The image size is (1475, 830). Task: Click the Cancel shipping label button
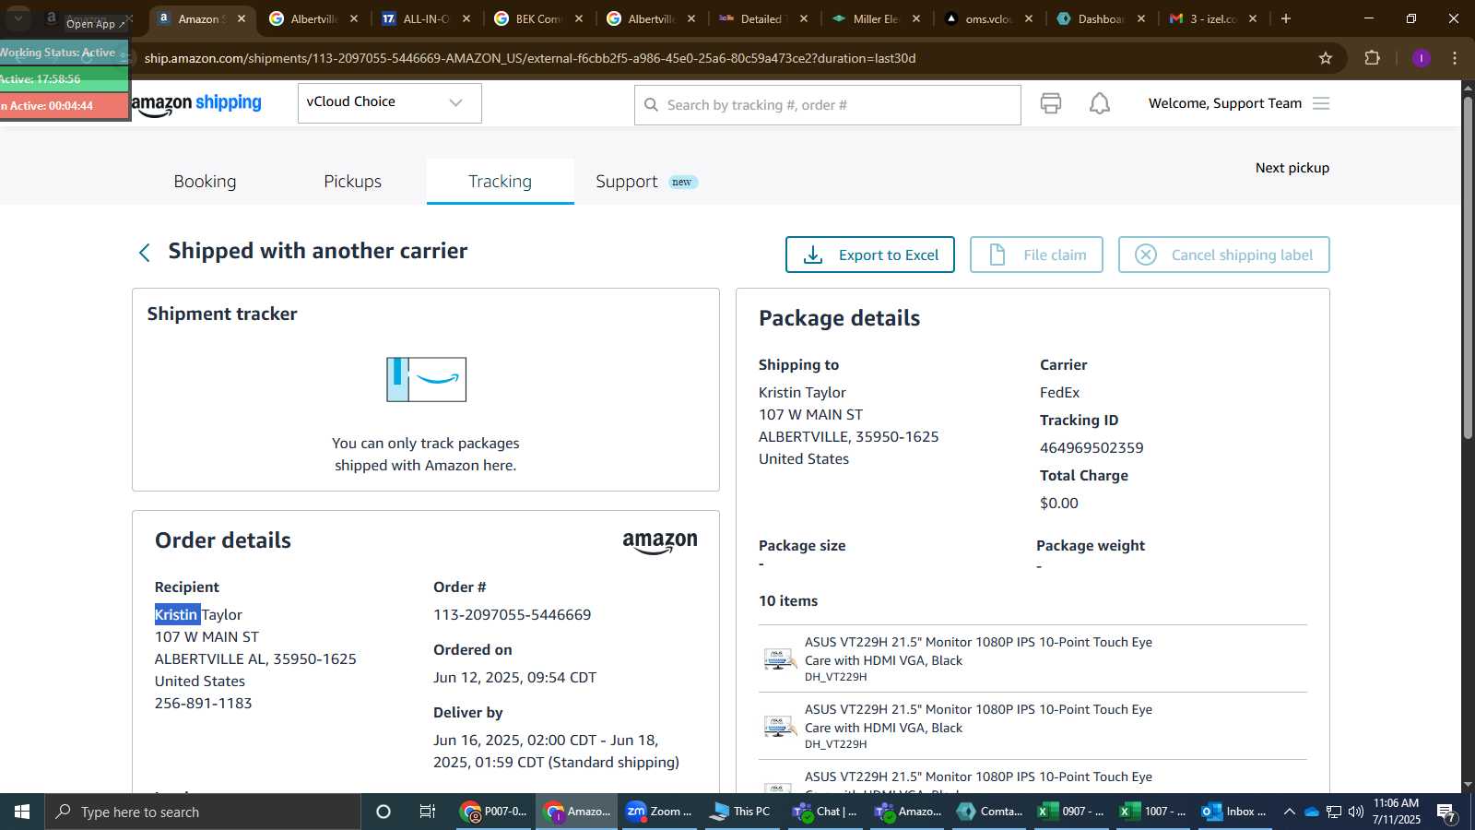[1223, 255]
